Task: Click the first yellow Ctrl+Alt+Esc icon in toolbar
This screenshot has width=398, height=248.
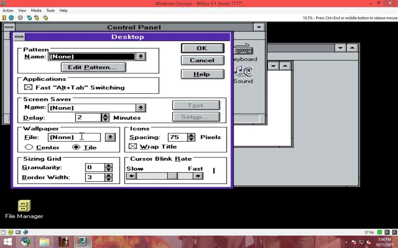Action: tap(37, 18)
